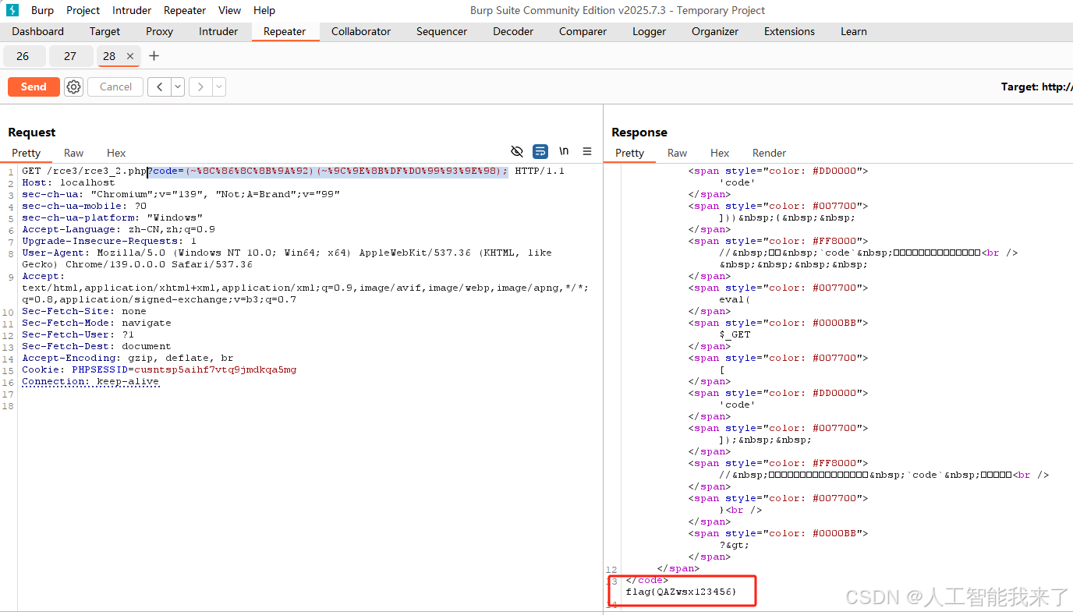
Task: Click the Cookie PHPSESSID header line
Action: pos(159,369)
